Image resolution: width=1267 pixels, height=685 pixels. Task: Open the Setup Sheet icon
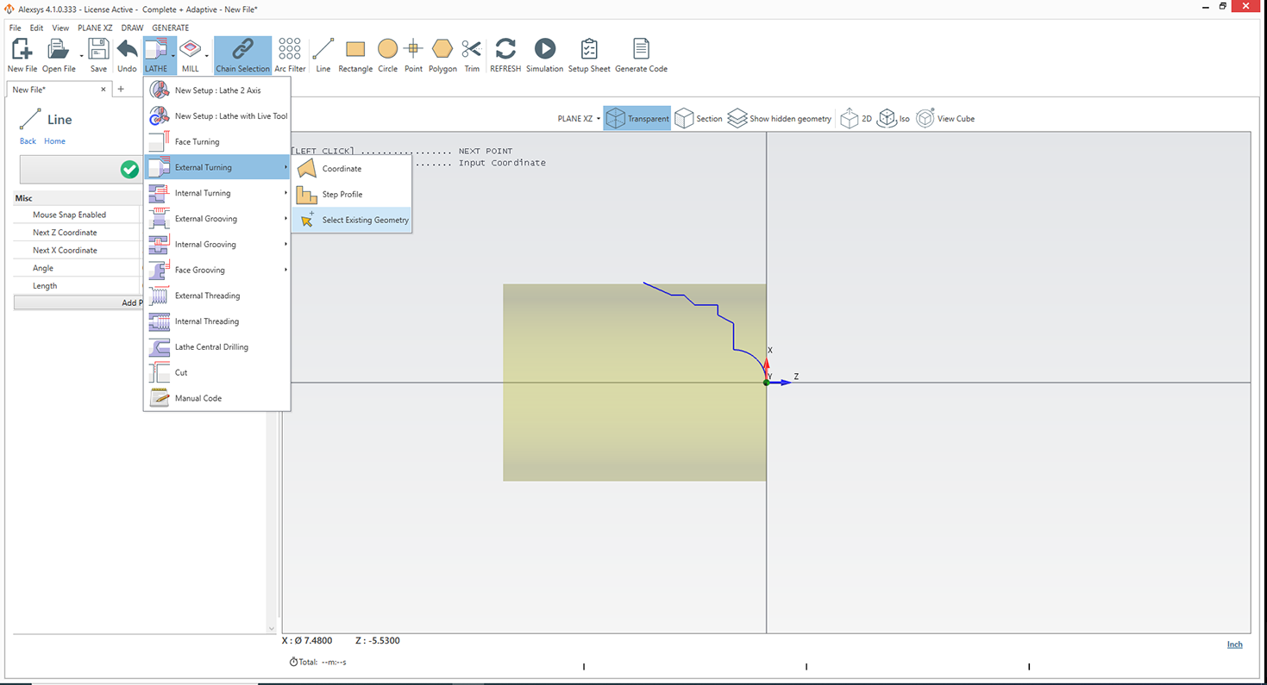589,49
